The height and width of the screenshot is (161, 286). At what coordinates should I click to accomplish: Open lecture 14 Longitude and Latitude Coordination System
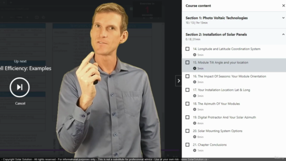(227, 49)
